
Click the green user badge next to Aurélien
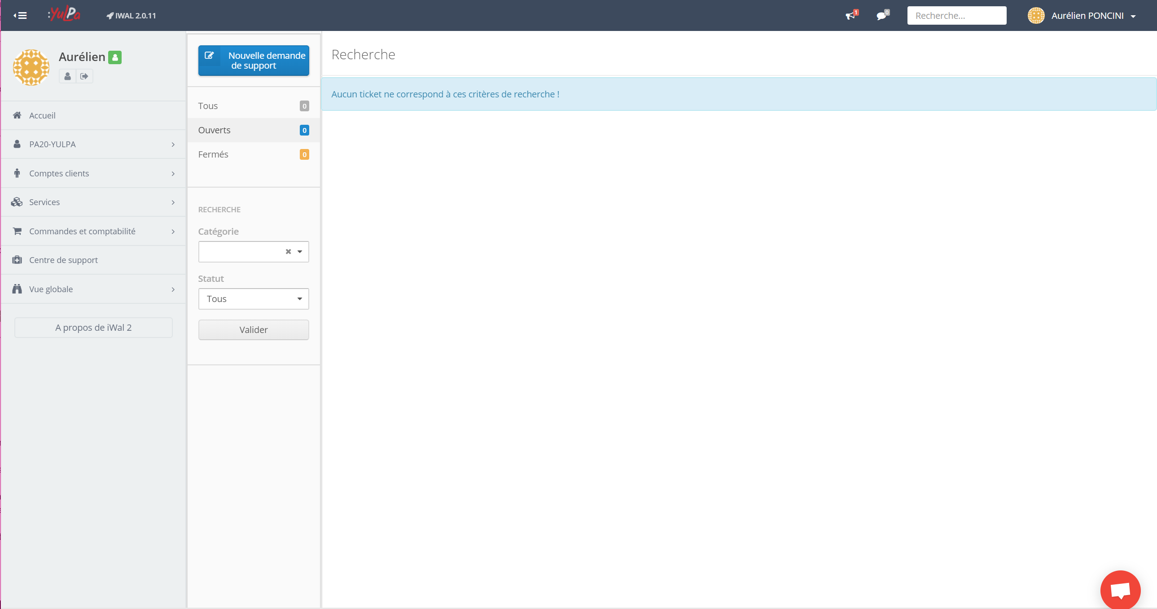pos(115,57)
